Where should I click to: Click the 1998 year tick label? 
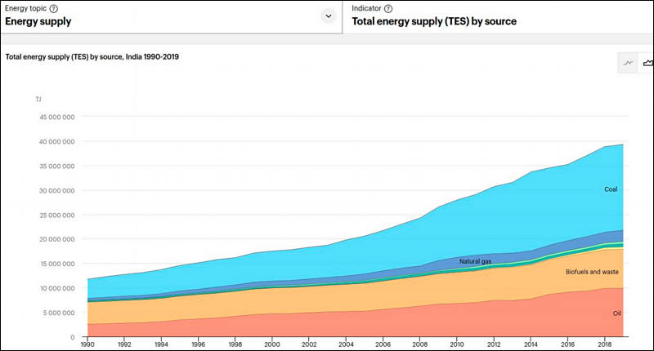click(x=235, y=344)
